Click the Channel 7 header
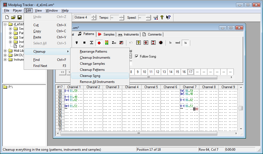This screenshot has height=154, width=263. click(189, 87)
